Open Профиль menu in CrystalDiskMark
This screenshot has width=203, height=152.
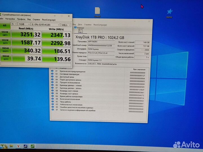coord(21,19)
